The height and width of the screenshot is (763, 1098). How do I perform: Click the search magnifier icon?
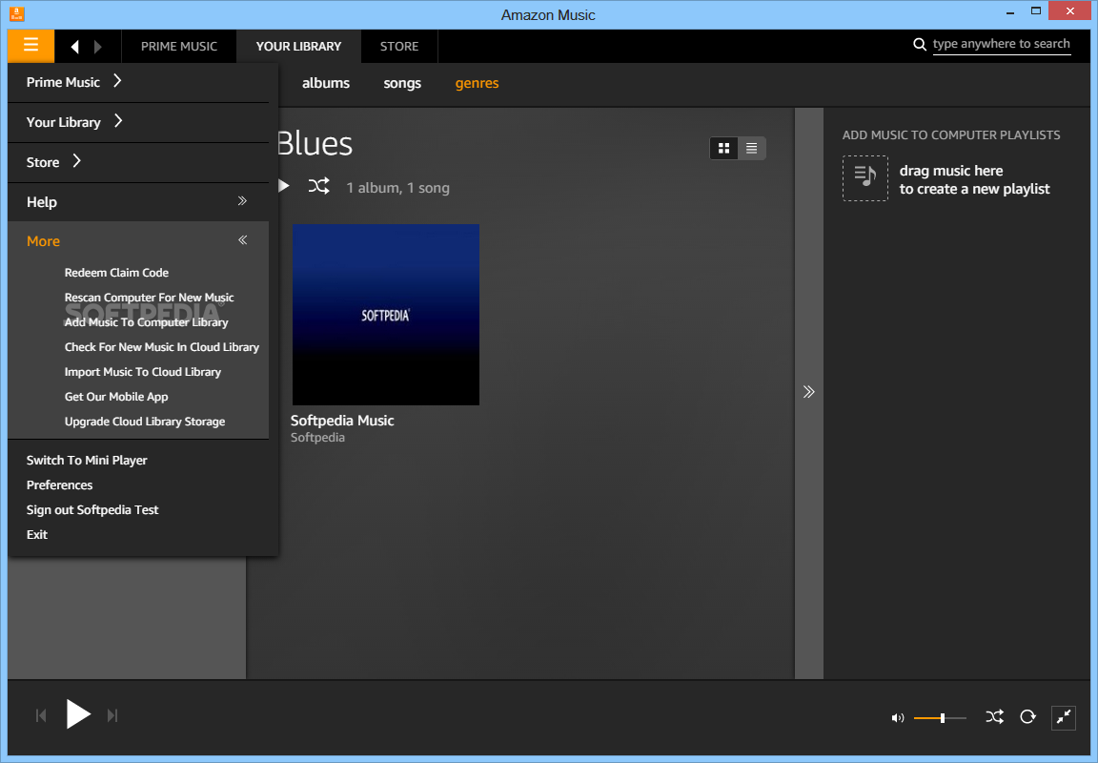[x=920, y=45]
